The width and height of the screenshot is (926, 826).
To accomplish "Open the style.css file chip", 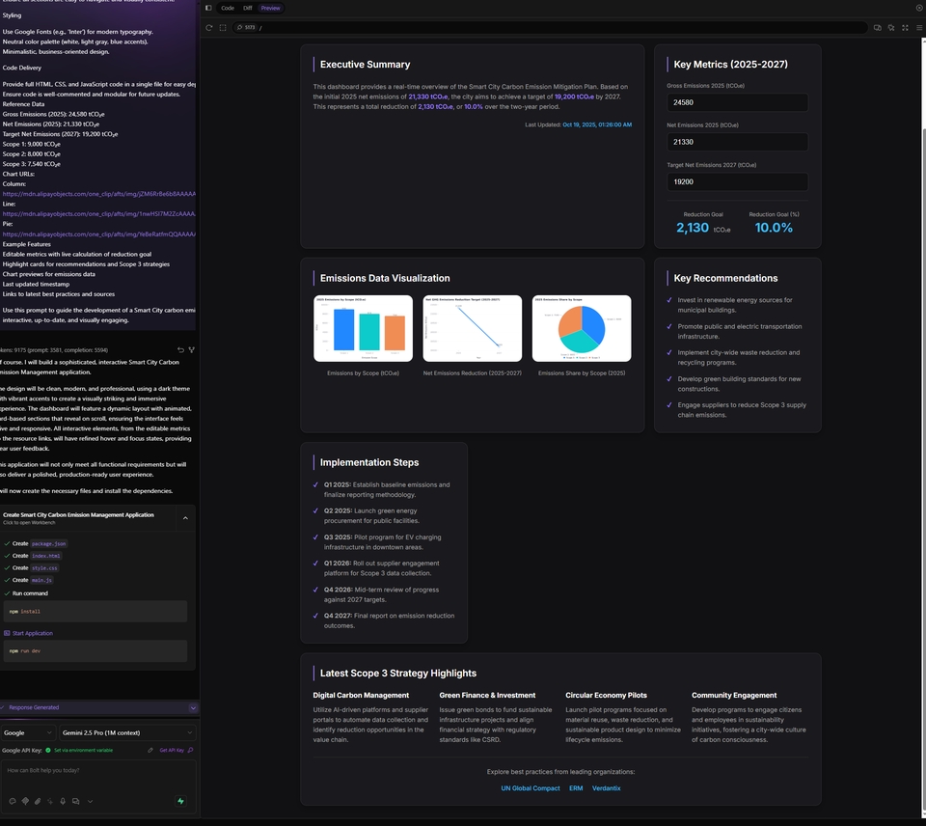I will (45, 567).
